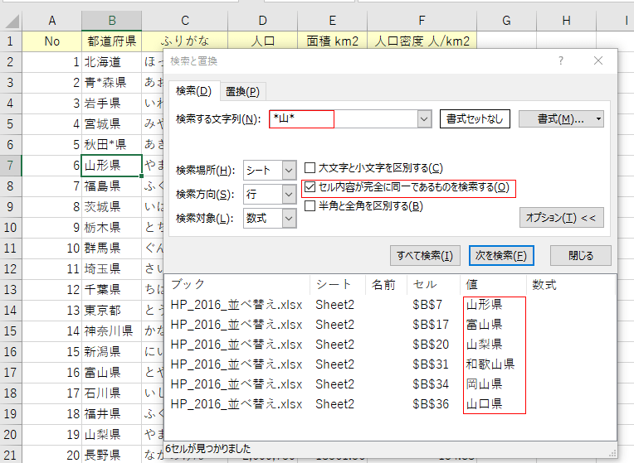
Task: Select result row $B$17 富山県
Action: tap(390, 325)
